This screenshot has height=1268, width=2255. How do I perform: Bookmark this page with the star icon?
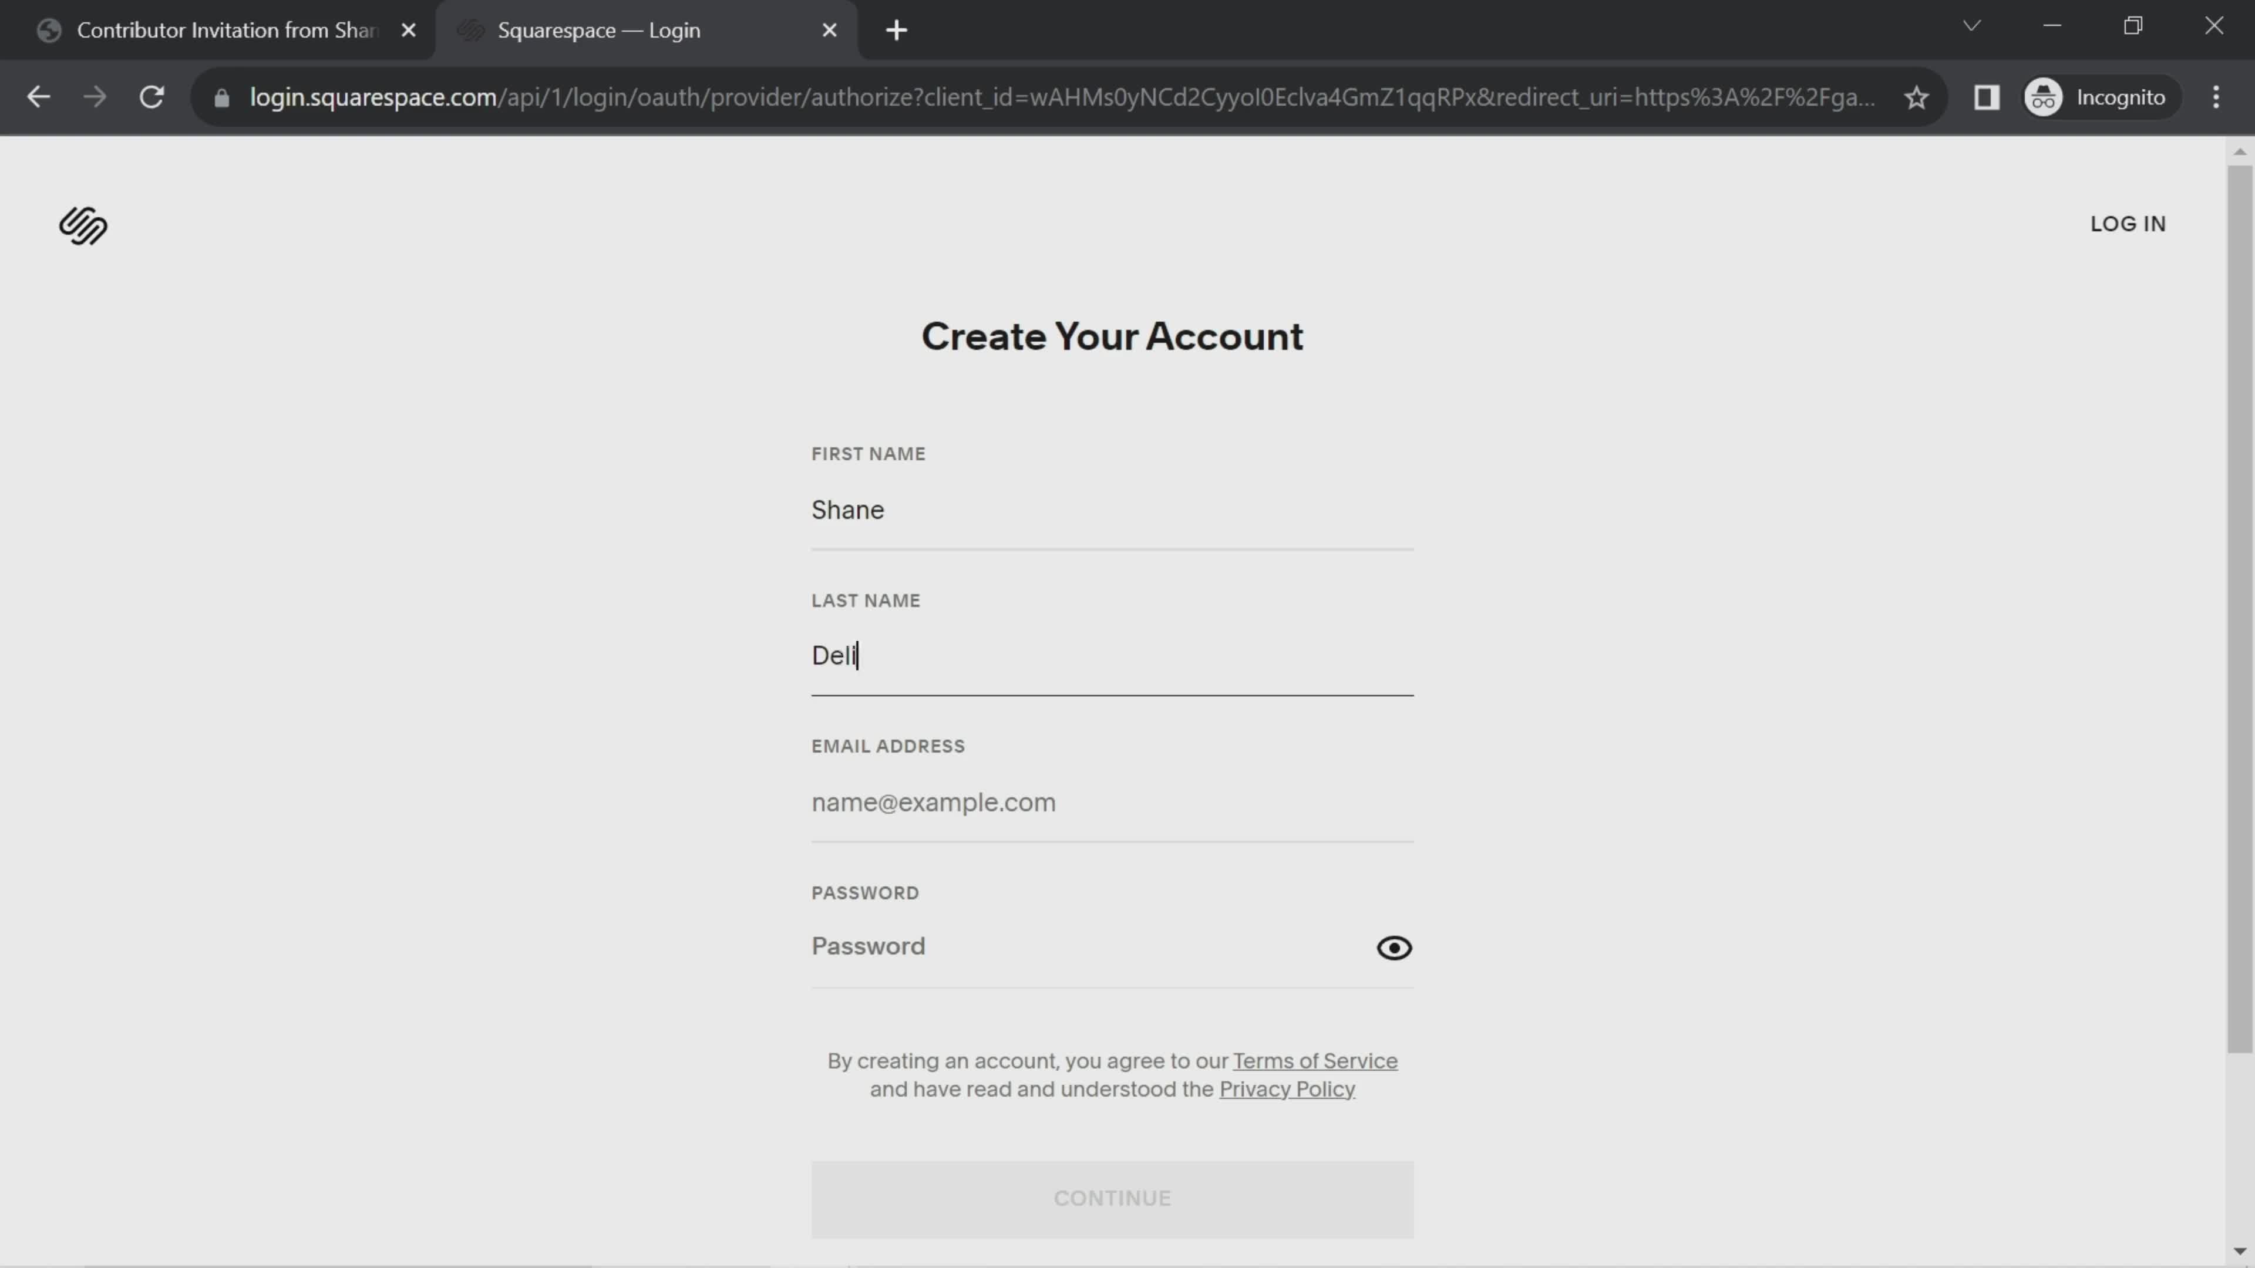[1916, 97]
